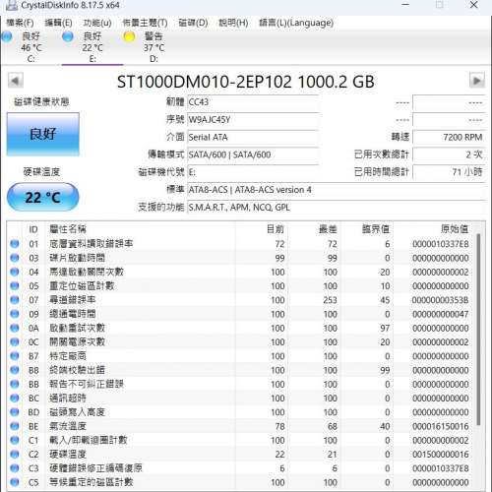Viewport: 492px width, 492px height.
Task: Click the transfer mode SATA/600 field
Action: click(253, 154)
